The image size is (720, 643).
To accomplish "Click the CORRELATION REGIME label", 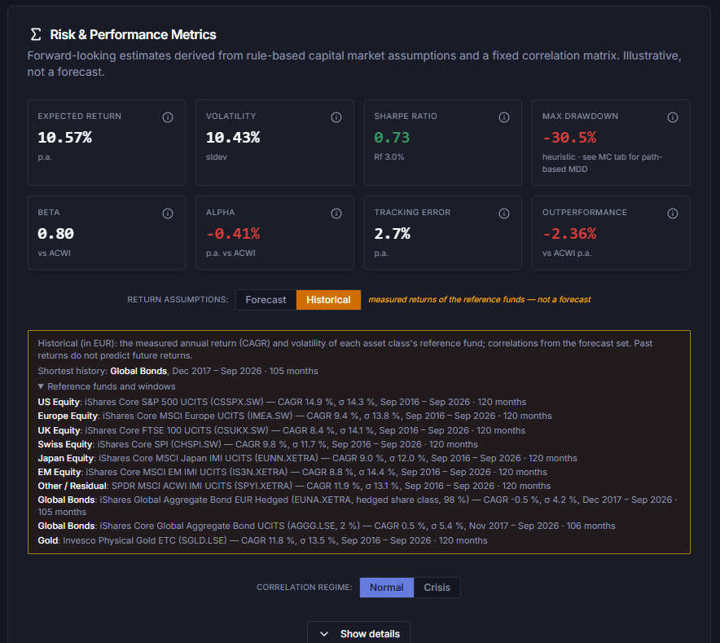I will [305, 588].
